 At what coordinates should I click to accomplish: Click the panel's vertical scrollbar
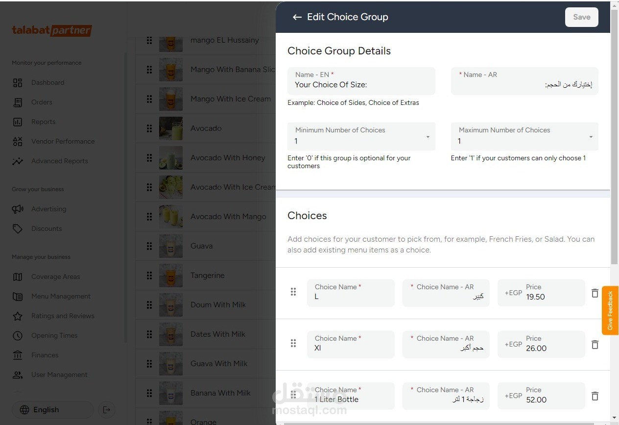point(615,137)
